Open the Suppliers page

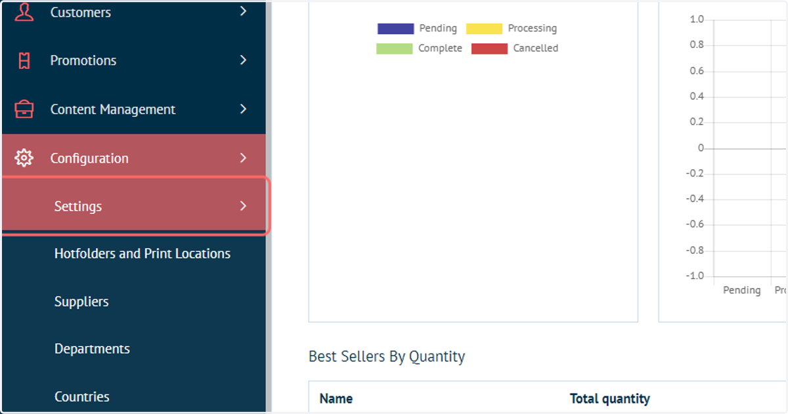pos(81,302)
